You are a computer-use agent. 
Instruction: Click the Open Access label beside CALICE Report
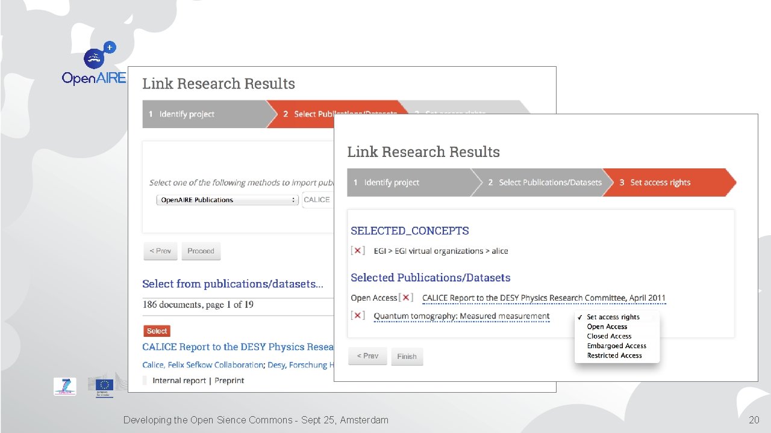pos(374,298)
